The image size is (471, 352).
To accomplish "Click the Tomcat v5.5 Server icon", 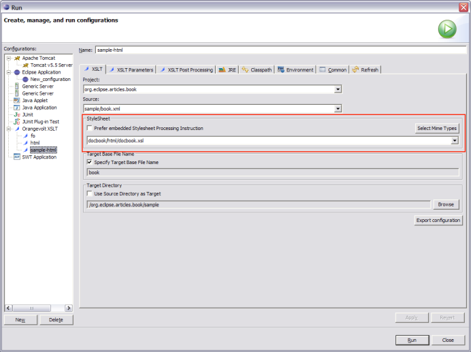I will (26, 65).
